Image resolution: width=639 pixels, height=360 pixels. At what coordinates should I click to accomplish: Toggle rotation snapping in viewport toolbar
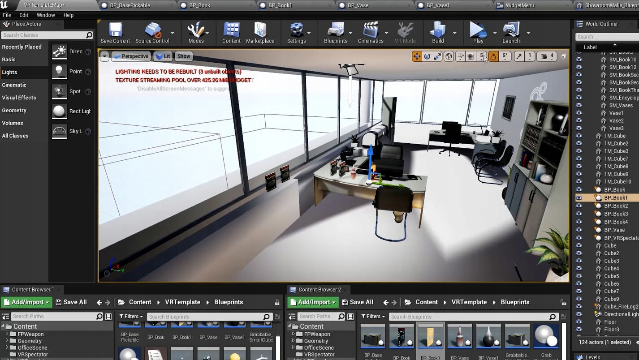493,56
